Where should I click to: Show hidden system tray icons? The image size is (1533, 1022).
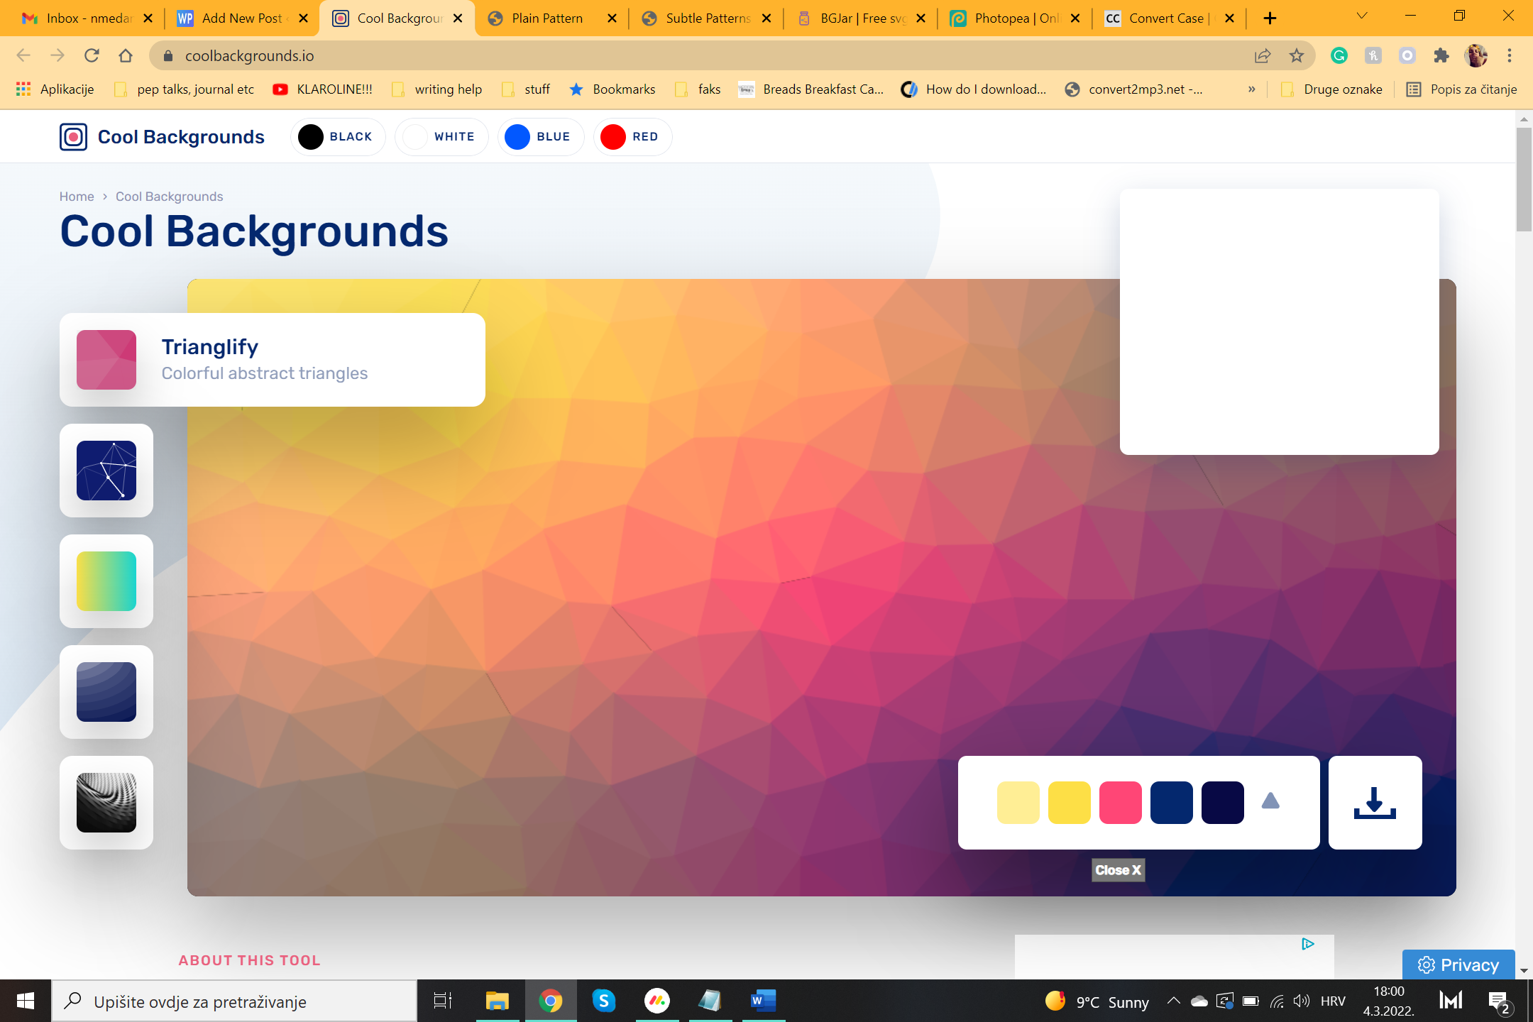pyautogui.click(x=1173, y=1001)
